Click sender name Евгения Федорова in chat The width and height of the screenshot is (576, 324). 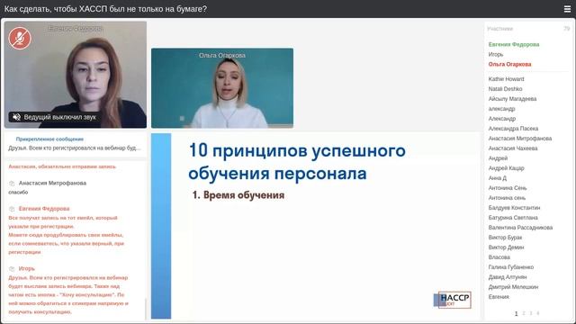coord(44,209)
